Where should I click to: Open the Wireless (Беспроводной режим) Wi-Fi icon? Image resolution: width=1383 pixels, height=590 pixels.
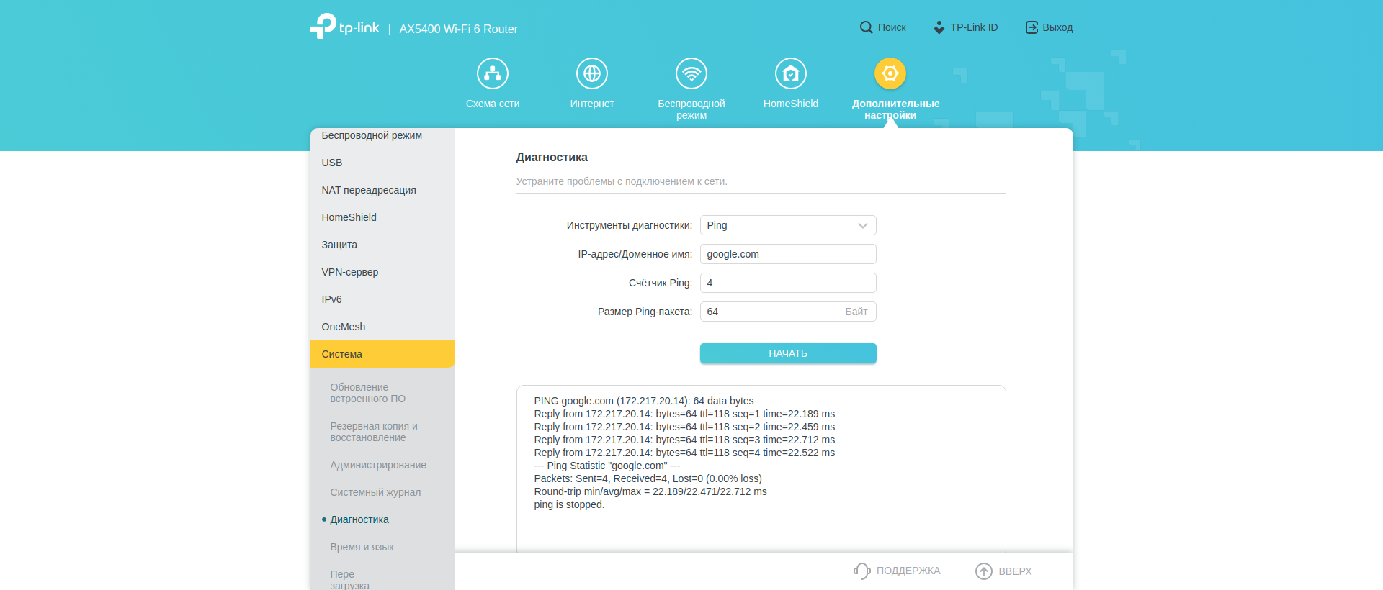coord(691,73)
